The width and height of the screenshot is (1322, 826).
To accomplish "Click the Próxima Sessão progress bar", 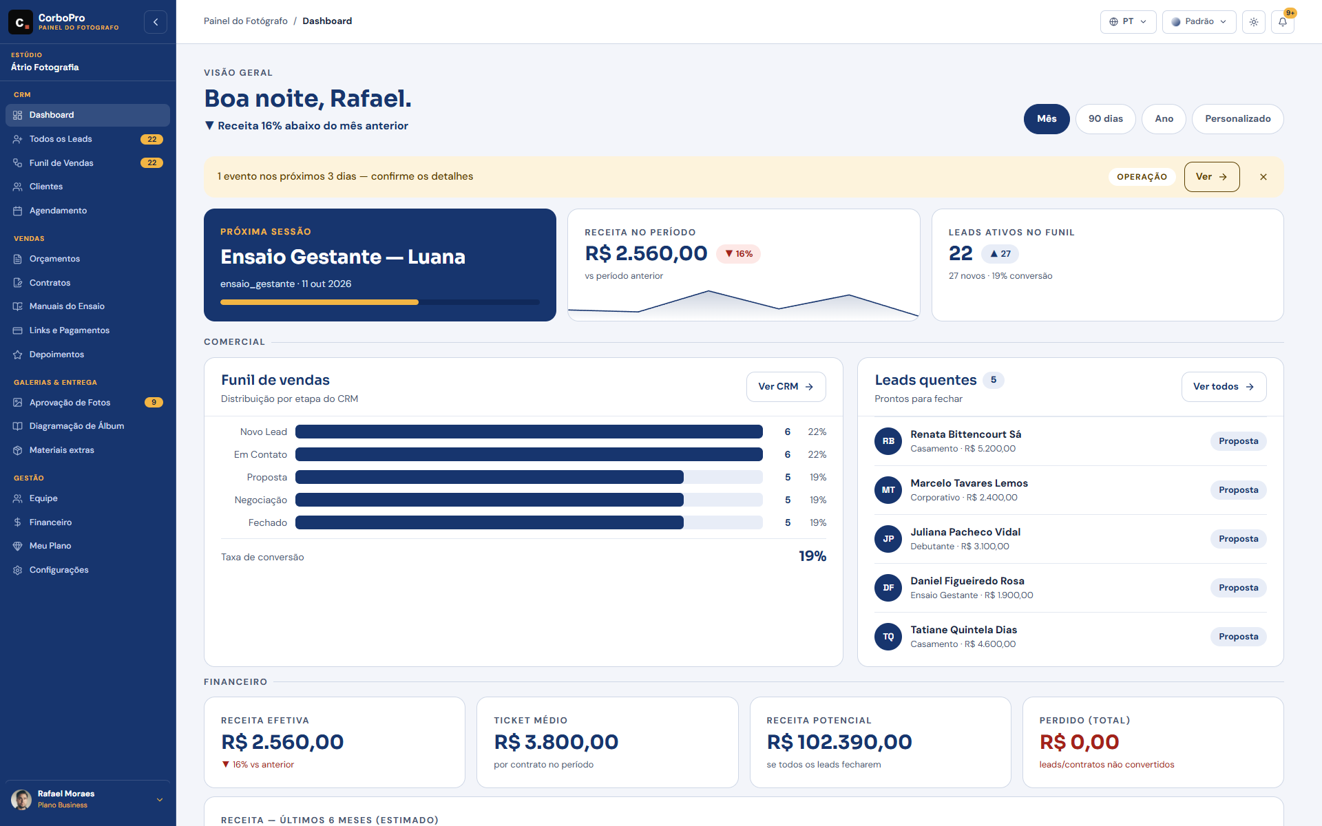I will [x=380, y=302].
